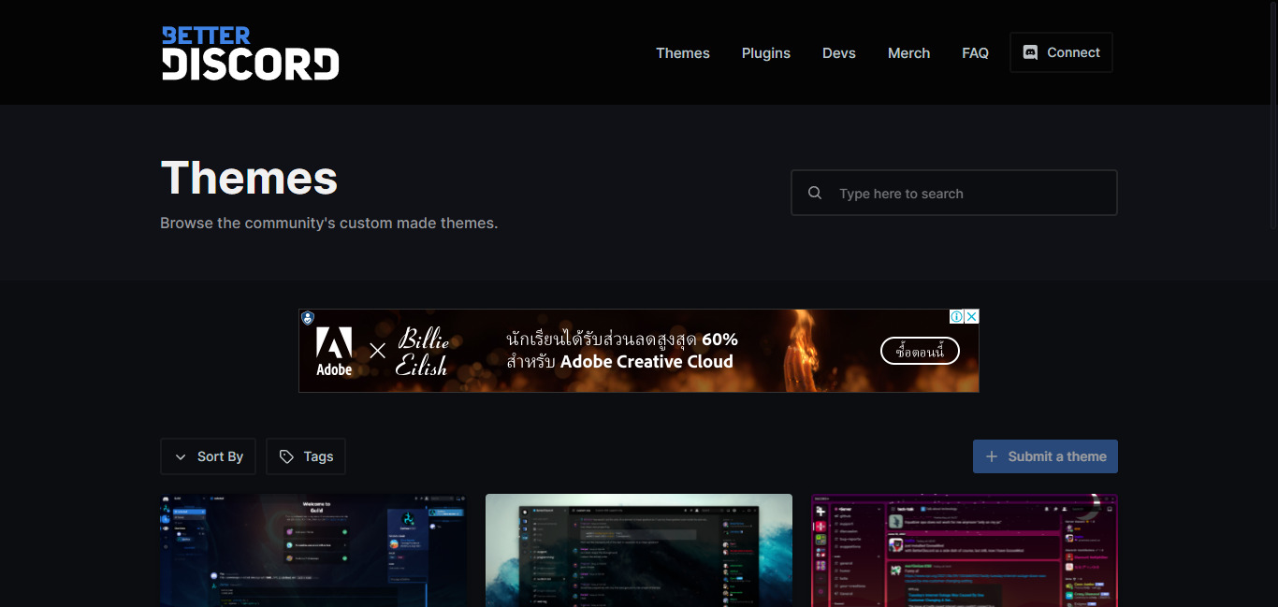The width and height of the screenshot is (1278, 607).
Task: Open the FAQ page
Action: [975, 53]
